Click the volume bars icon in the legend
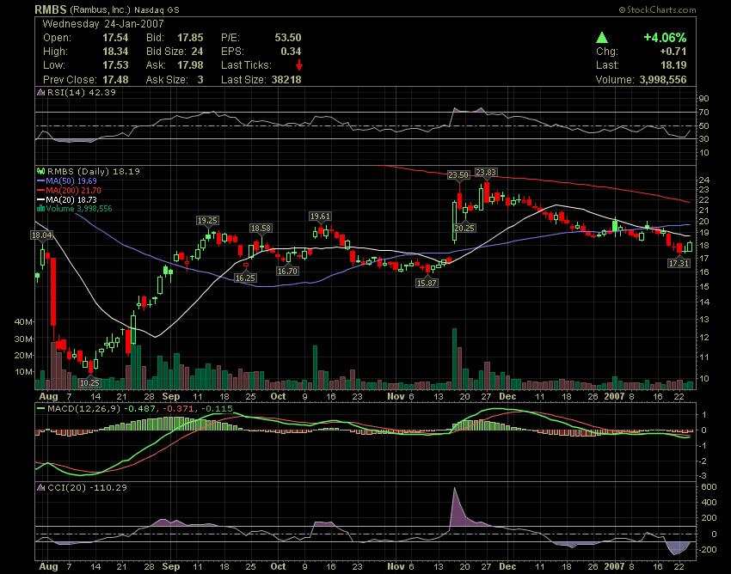 click(x=41, y=208)
